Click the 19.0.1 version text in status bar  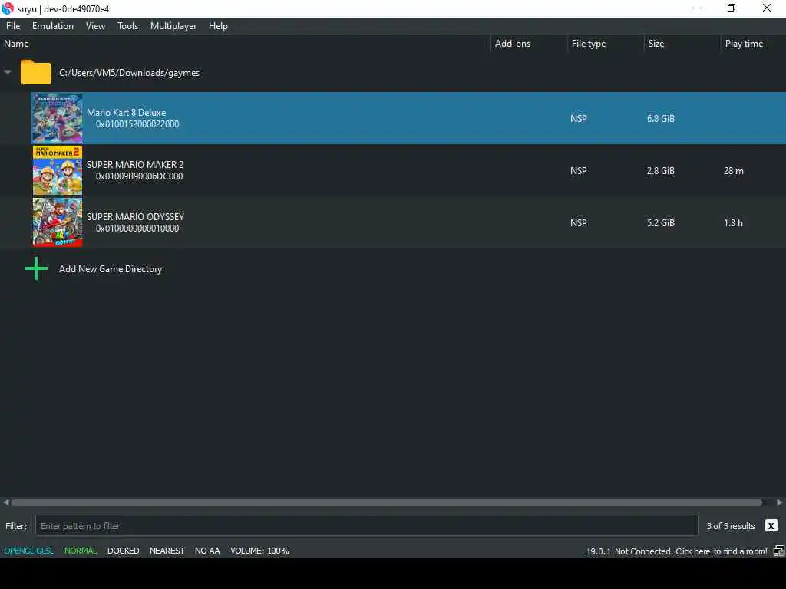pyautogui.click(x=599, y=551)
